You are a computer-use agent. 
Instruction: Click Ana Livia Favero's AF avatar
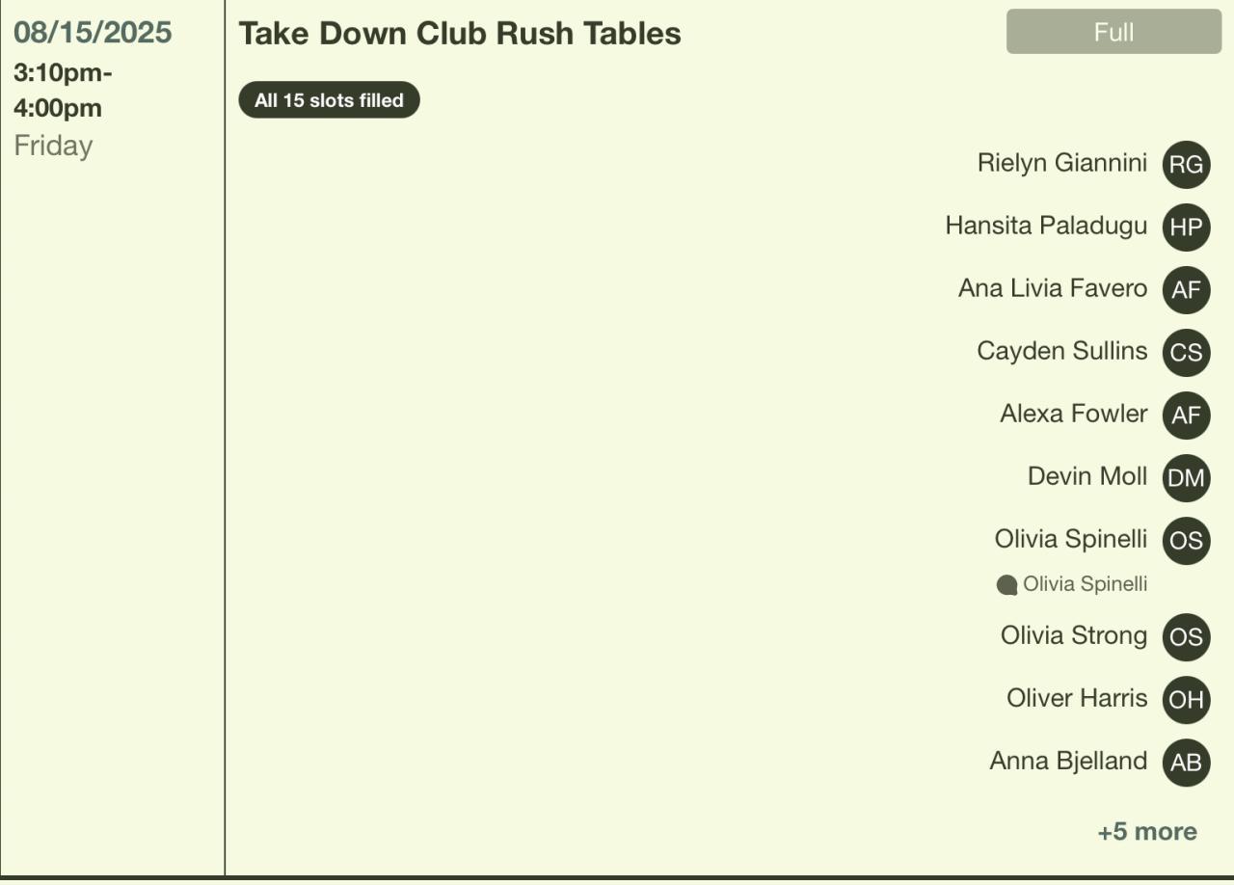coord(1186,290)
